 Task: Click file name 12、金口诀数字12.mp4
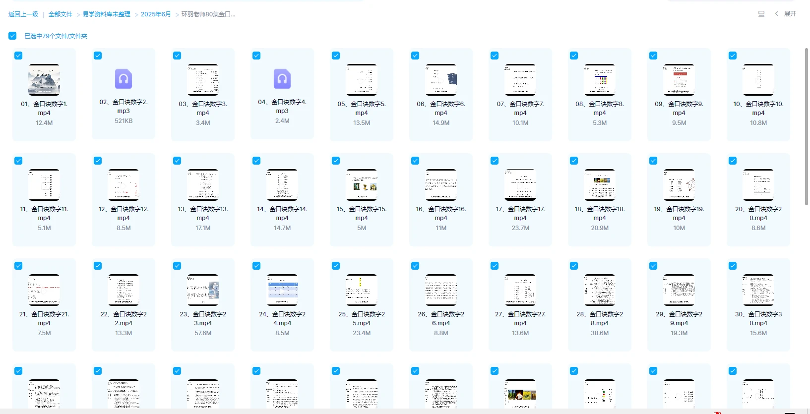(x=124, y=214)
